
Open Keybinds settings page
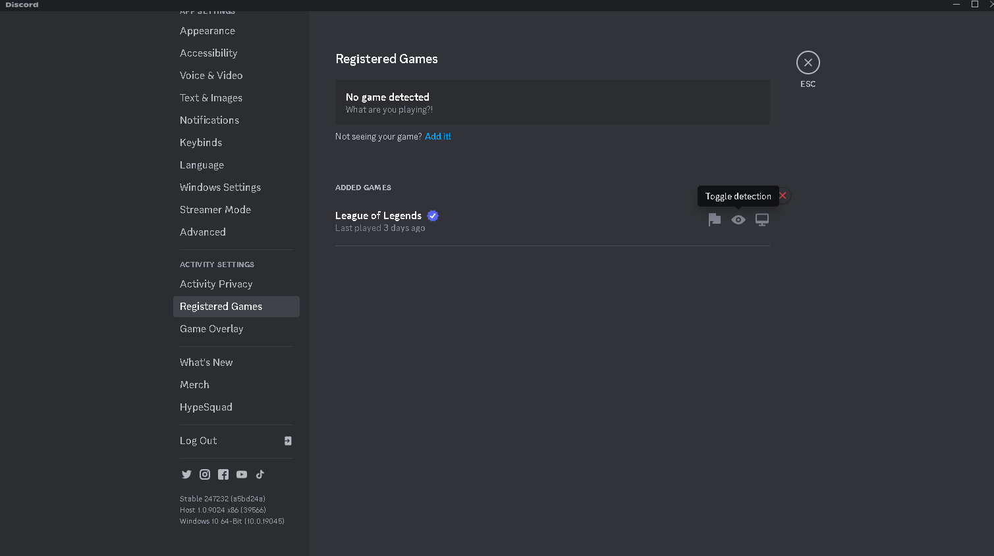pos(201,143)
